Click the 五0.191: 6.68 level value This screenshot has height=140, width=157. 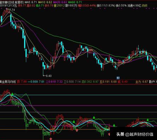108,82
